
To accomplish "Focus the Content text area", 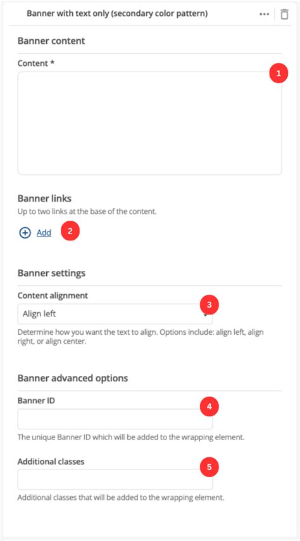I will click(149, 123).
